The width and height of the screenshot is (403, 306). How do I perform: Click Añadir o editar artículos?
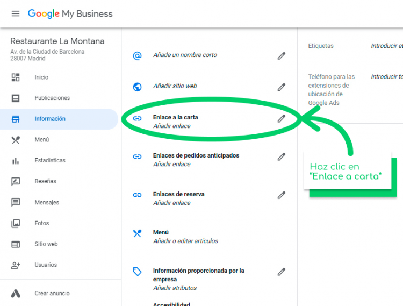(185, 241)
